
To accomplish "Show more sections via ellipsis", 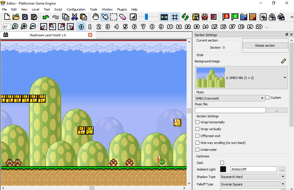I will point(267,27).
